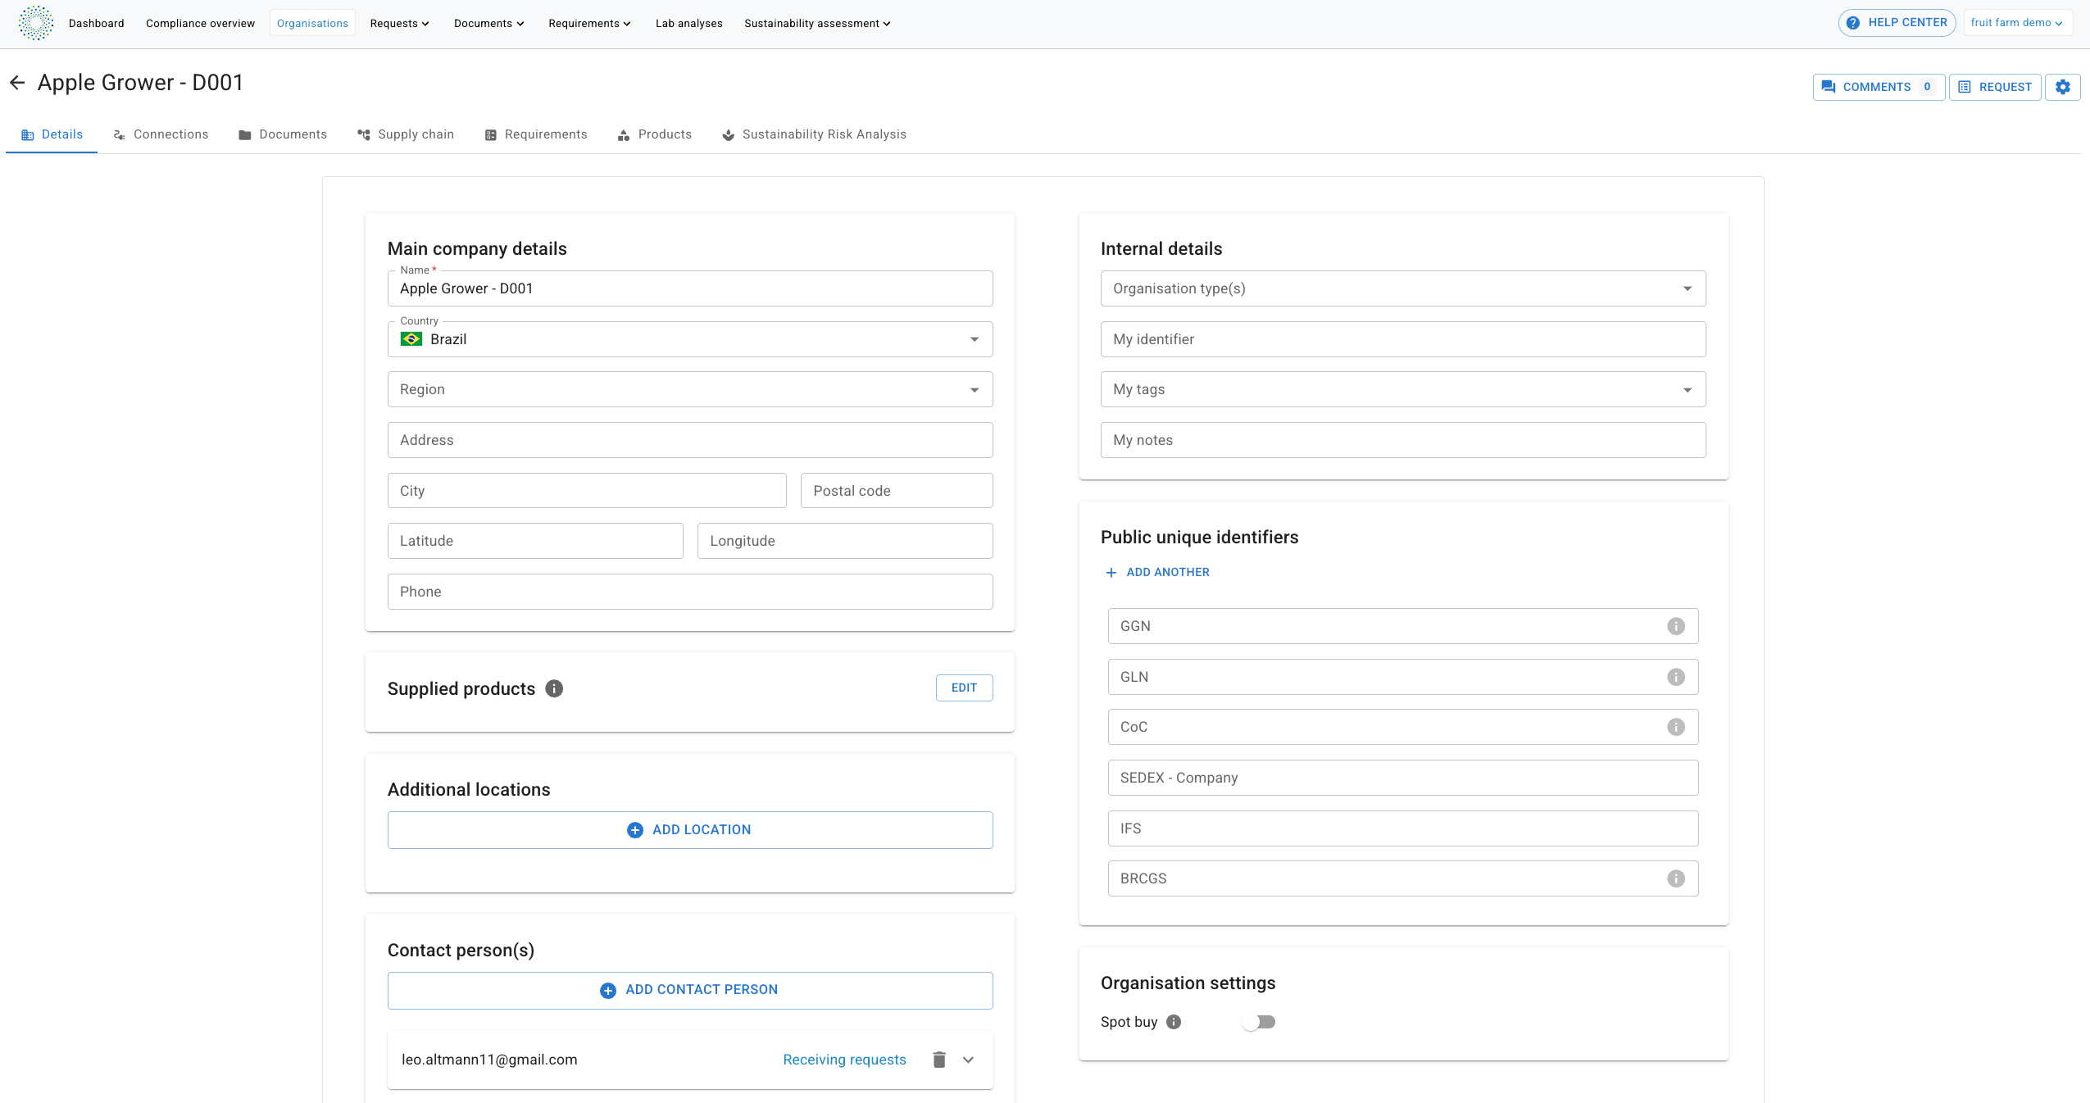Screen dimensions: 2090x1103
Task: Select Organisations in top navigation
Action: (312, 23)
